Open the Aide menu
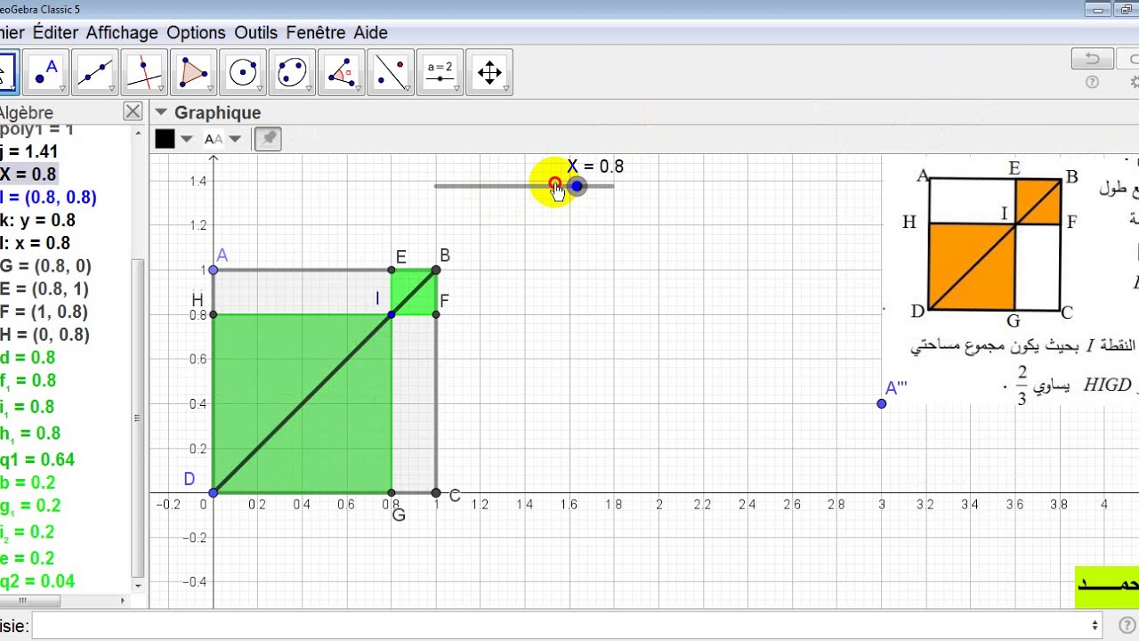The width and height of the screenshot is (1139, 641). (371, 32)
